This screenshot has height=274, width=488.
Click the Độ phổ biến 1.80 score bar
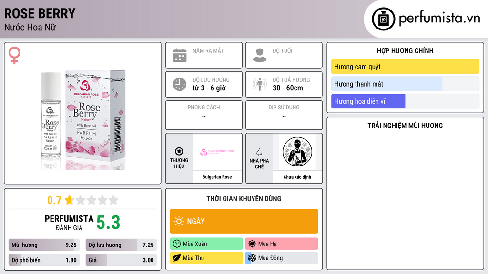tap(44, 260)
